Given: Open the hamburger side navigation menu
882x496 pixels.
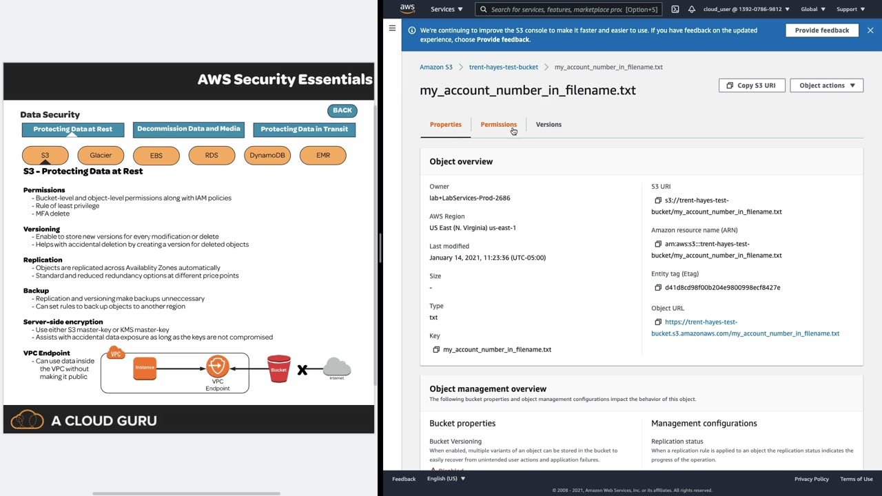Looking at the screenshot, I should (x=392, y=28).
